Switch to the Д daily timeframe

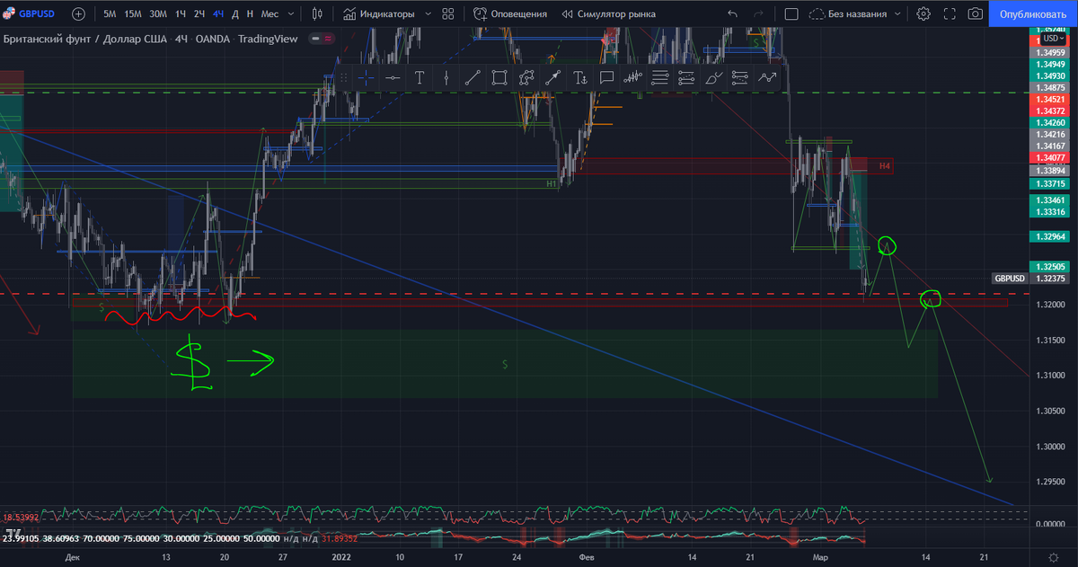(x=235, y=13)
